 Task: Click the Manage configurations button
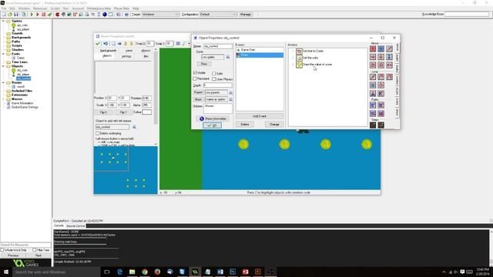coord(246,15)
